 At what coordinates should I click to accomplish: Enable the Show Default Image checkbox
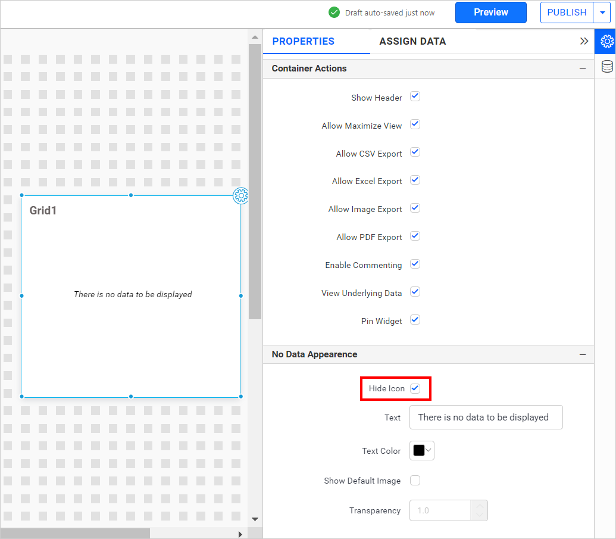click(x=415, y=481)
